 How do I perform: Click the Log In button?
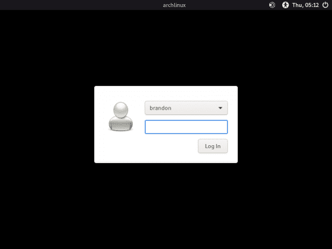(x=213, y=146)
